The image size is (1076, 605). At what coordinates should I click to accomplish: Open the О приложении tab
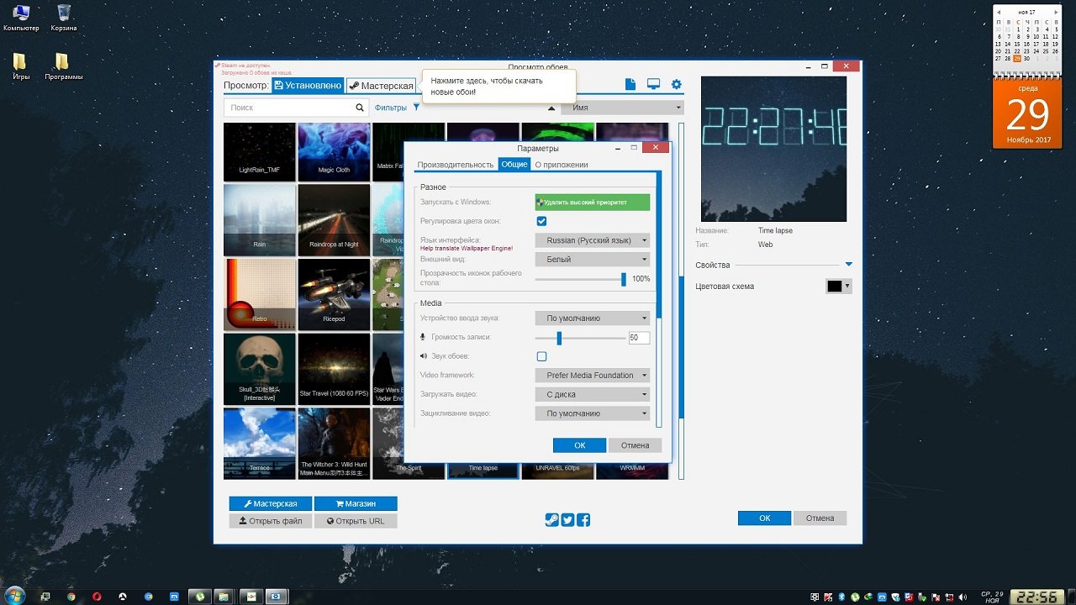[x=562, y=165]
